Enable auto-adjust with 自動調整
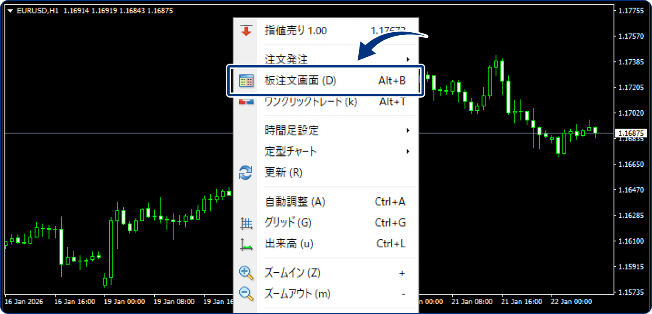Viewport: 652px width, 314px height. (x=295, y=202)
